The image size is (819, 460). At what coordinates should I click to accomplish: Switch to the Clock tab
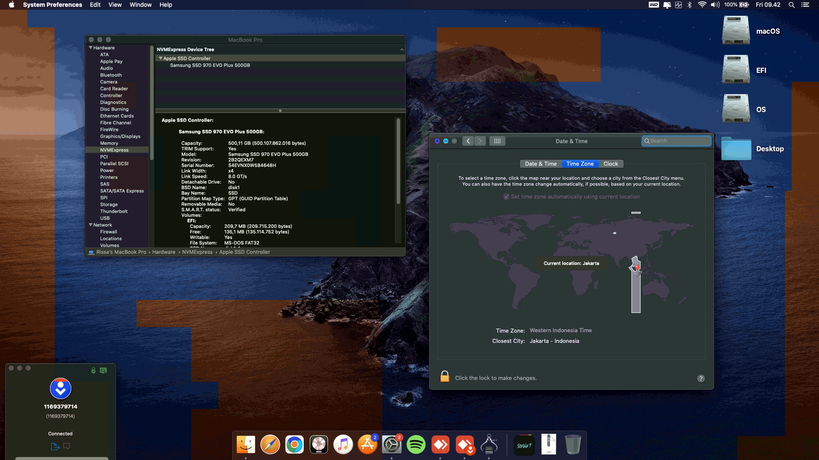tap(610, 164)
